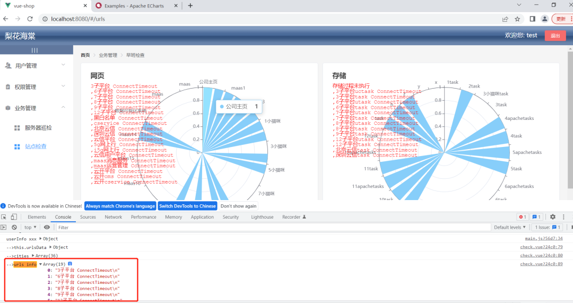Switch to the Recorder tab
573x303 pixels.
[x=294, y=217]
